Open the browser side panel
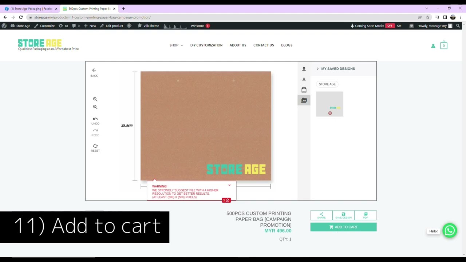Screen dimensions: 466x262 click(x=445, y=17)
